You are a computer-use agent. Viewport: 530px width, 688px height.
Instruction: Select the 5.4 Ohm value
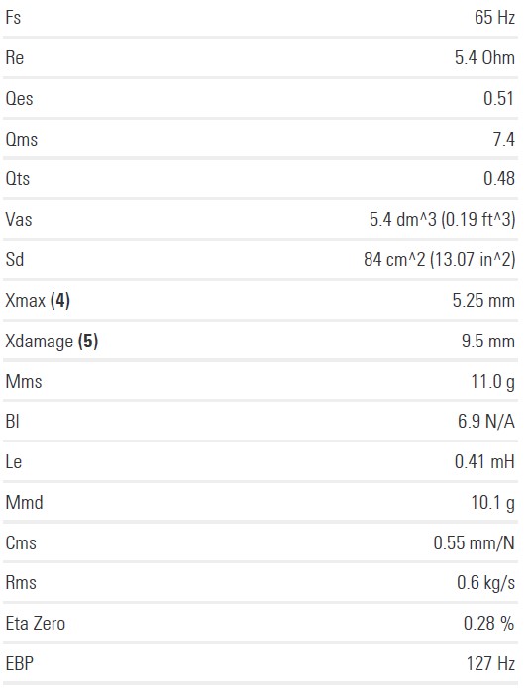(484, 58)
